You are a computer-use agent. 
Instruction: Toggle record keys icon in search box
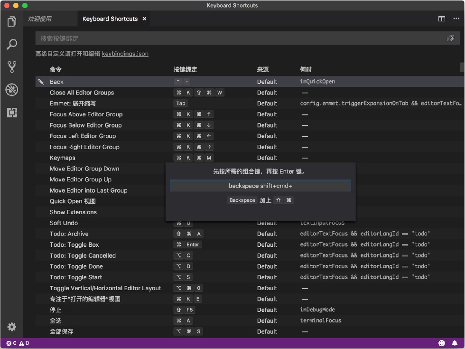450,38
